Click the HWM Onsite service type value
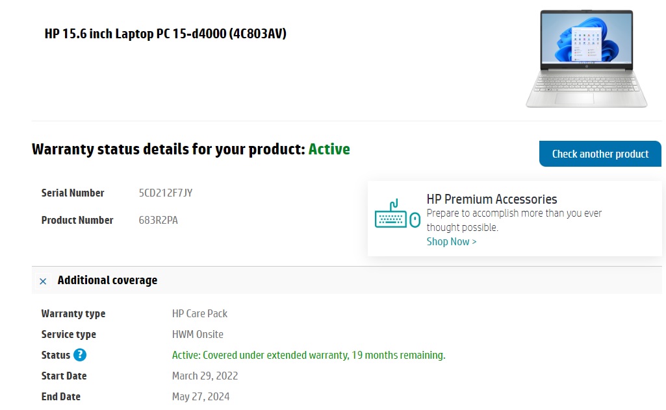The width and height of the screenshot is (666, 410). (x=198, y=335)
